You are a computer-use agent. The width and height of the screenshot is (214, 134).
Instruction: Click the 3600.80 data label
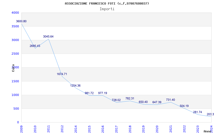pyautogui.click(x=21, y=21)
